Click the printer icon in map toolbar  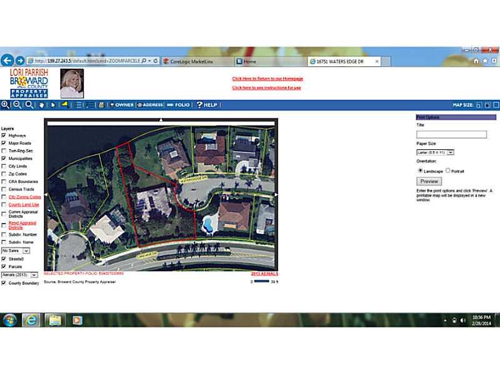pyautogui.click(x=100, y=105)
